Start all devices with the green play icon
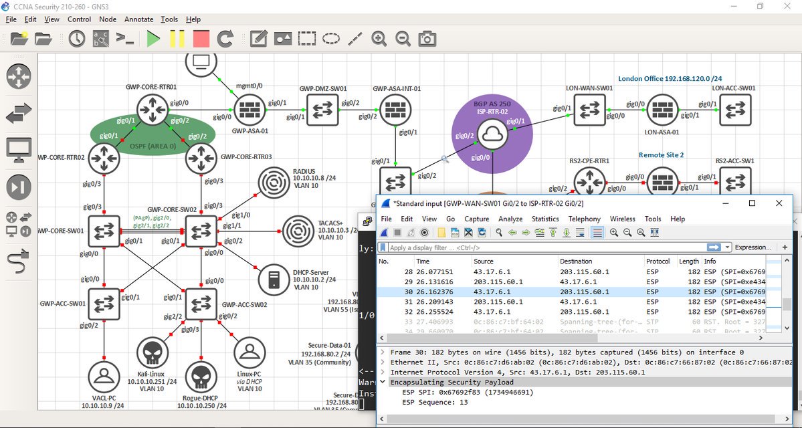 153,38
